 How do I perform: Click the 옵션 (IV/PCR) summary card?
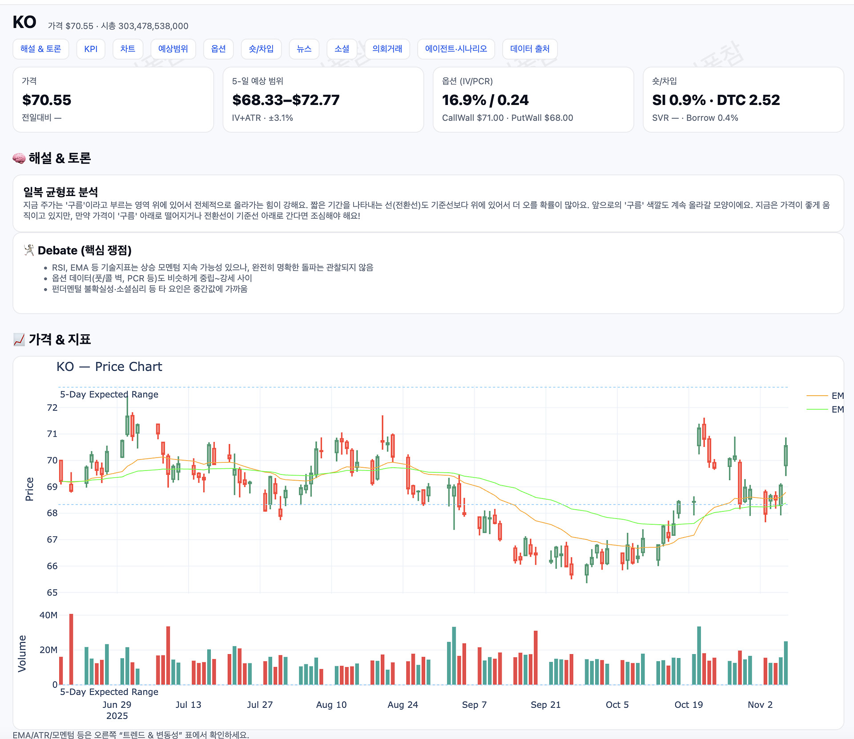[x=533, y=100]
